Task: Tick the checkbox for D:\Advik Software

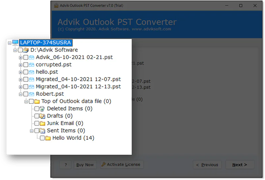Action: 20,50
